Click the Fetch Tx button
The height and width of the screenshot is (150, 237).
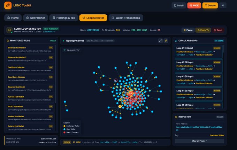203,30
